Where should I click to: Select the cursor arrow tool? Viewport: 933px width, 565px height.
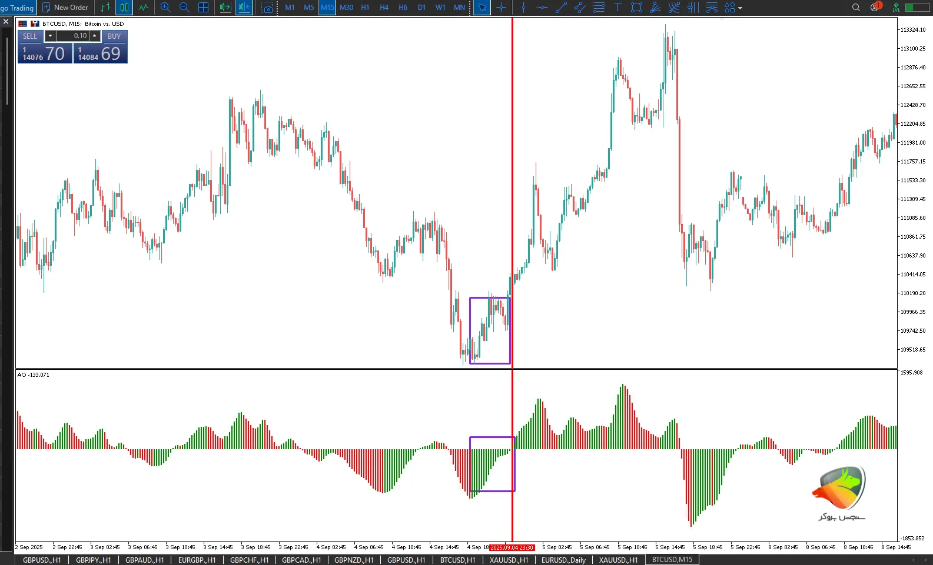[482, 8]
